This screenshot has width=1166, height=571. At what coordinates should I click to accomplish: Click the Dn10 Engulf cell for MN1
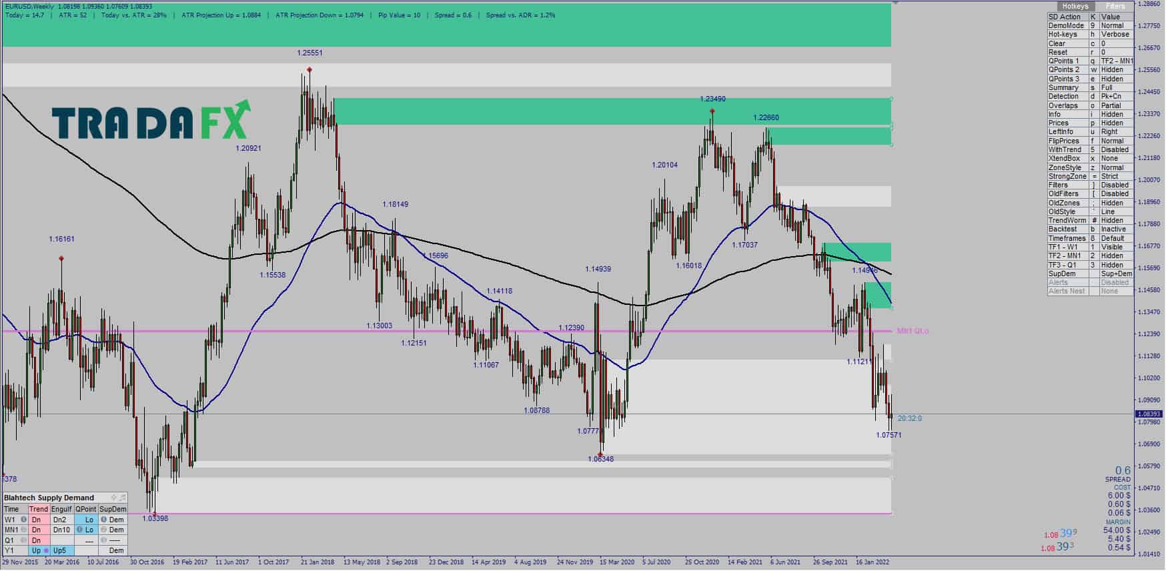point(61,530)
